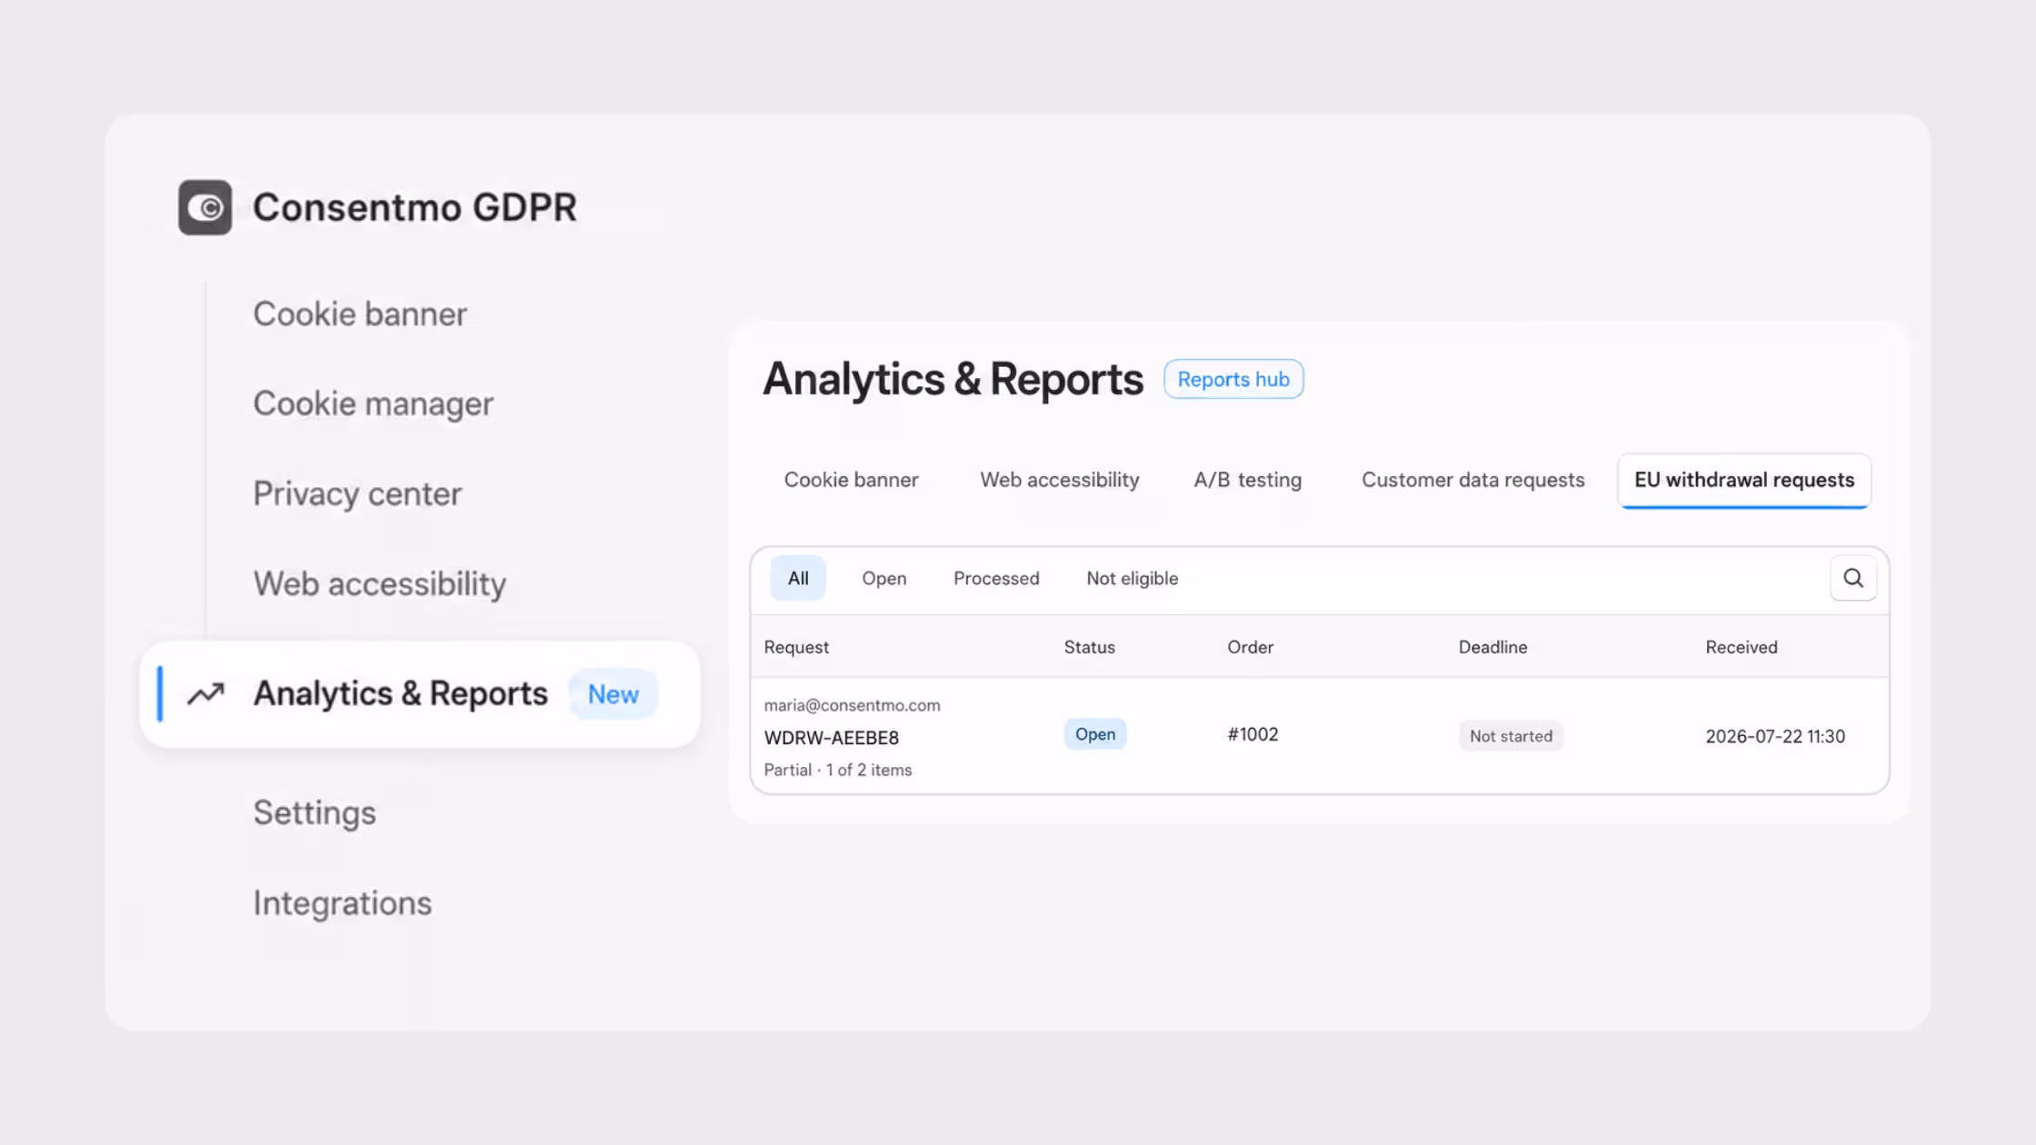Screen dimensions: 2036x1145
Task: Click the trending arrow Analytics icon
Action: click(x=205, y=694)
